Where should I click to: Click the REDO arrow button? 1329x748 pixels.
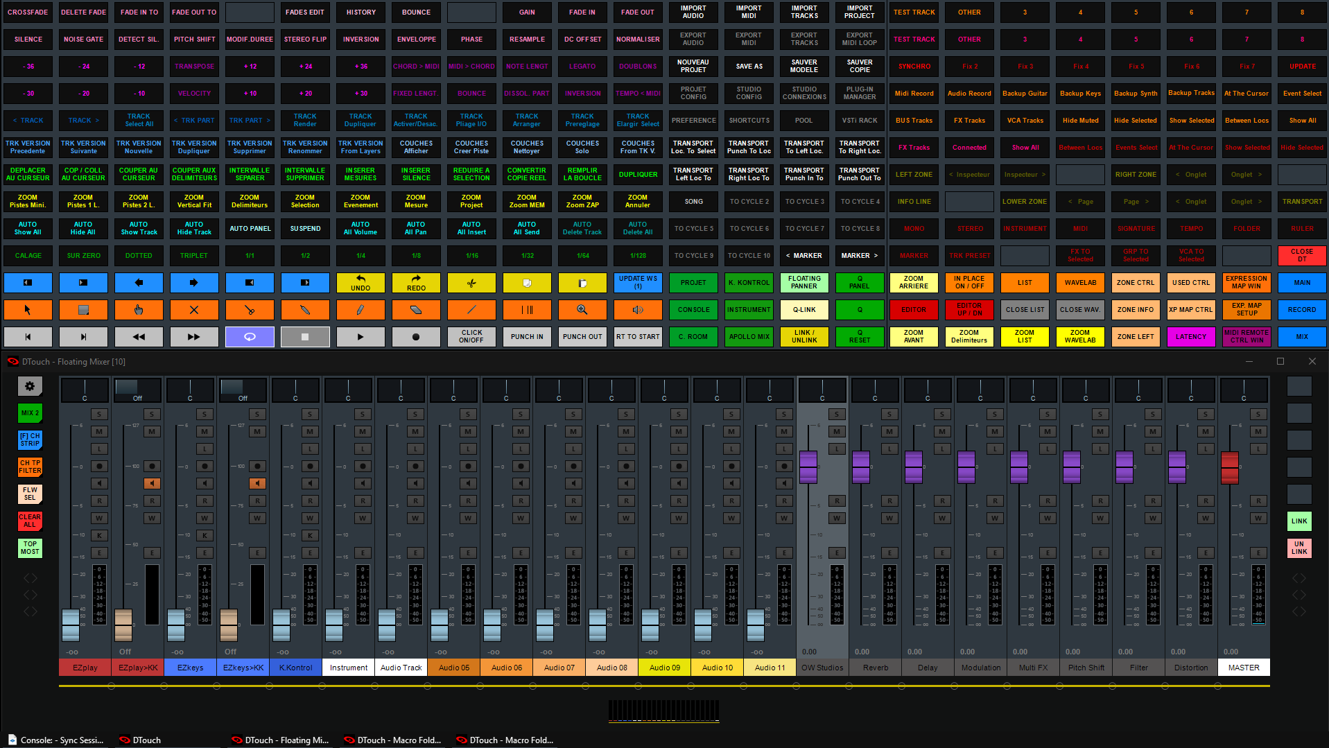416,283
